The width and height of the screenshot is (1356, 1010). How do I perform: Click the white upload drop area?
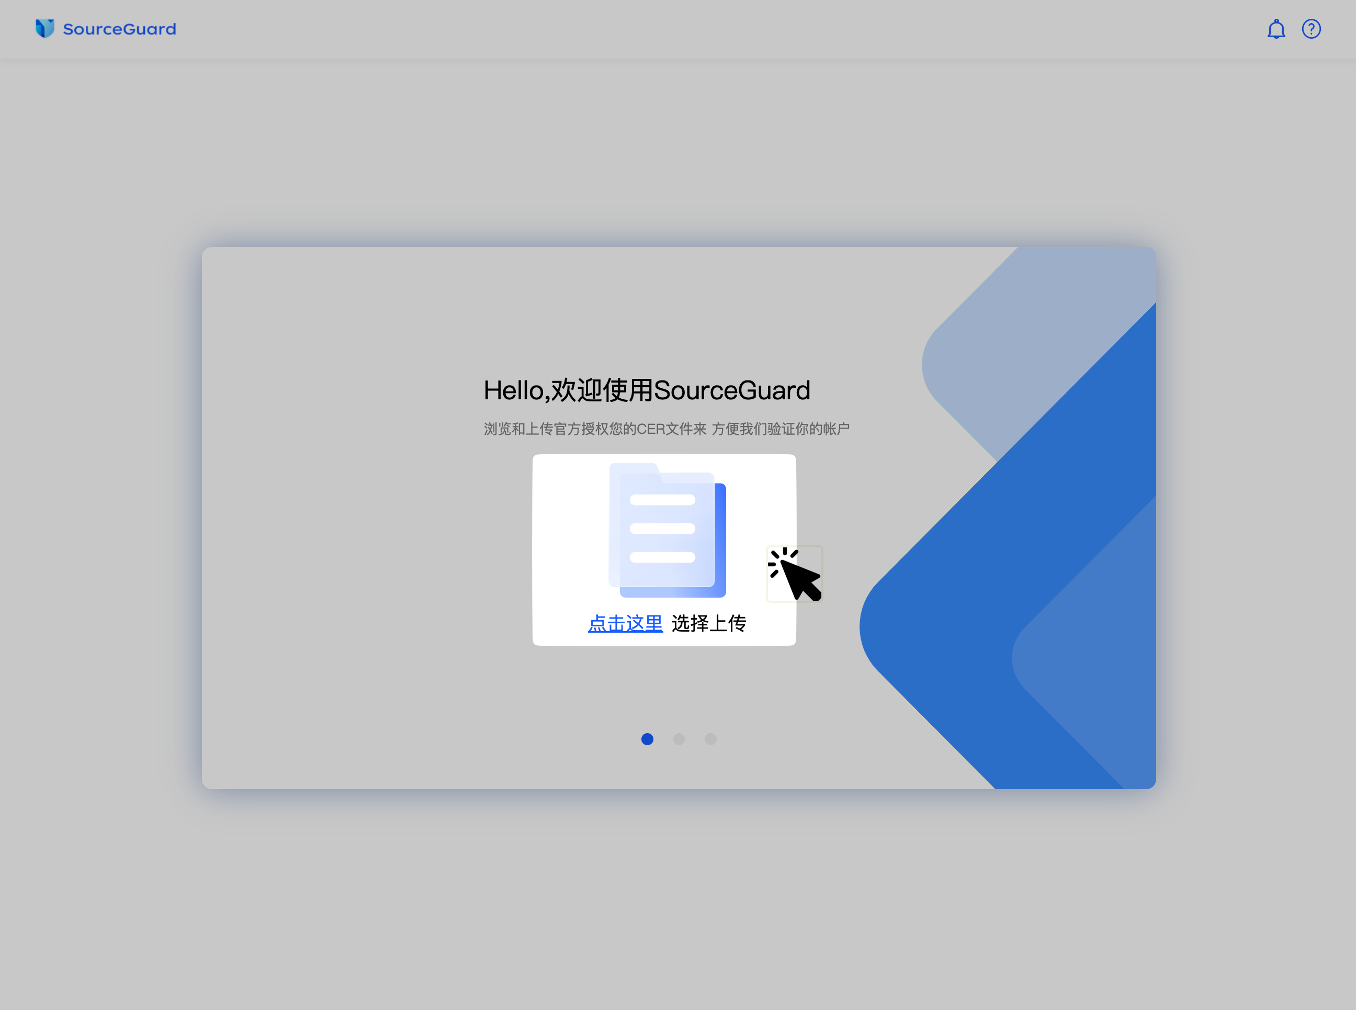[568, 550]
